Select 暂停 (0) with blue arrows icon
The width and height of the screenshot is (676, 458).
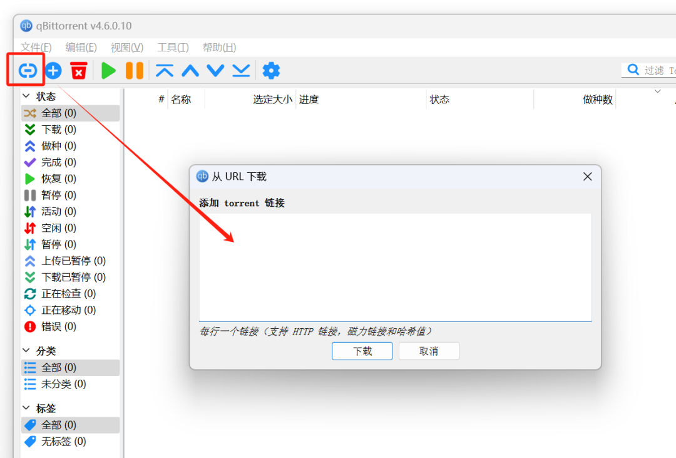pos(71,244)
